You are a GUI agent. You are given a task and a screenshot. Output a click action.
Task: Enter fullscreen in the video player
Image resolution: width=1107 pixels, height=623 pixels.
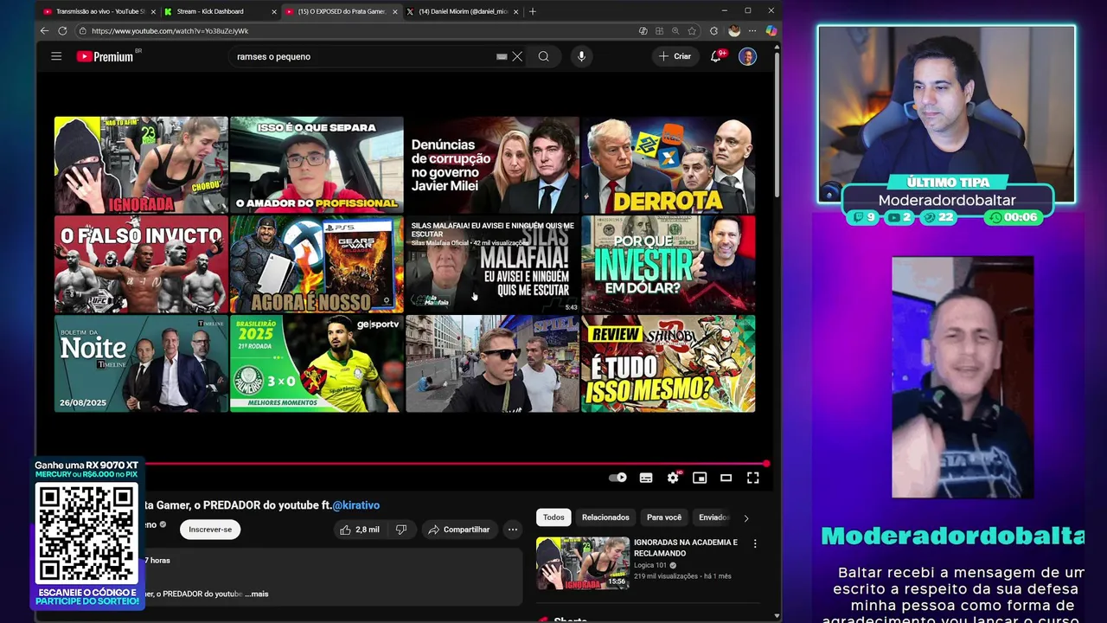(x=753, y=478)
